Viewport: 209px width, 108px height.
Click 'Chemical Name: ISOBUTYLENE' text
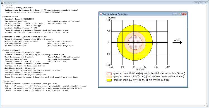tap(19, 19)
